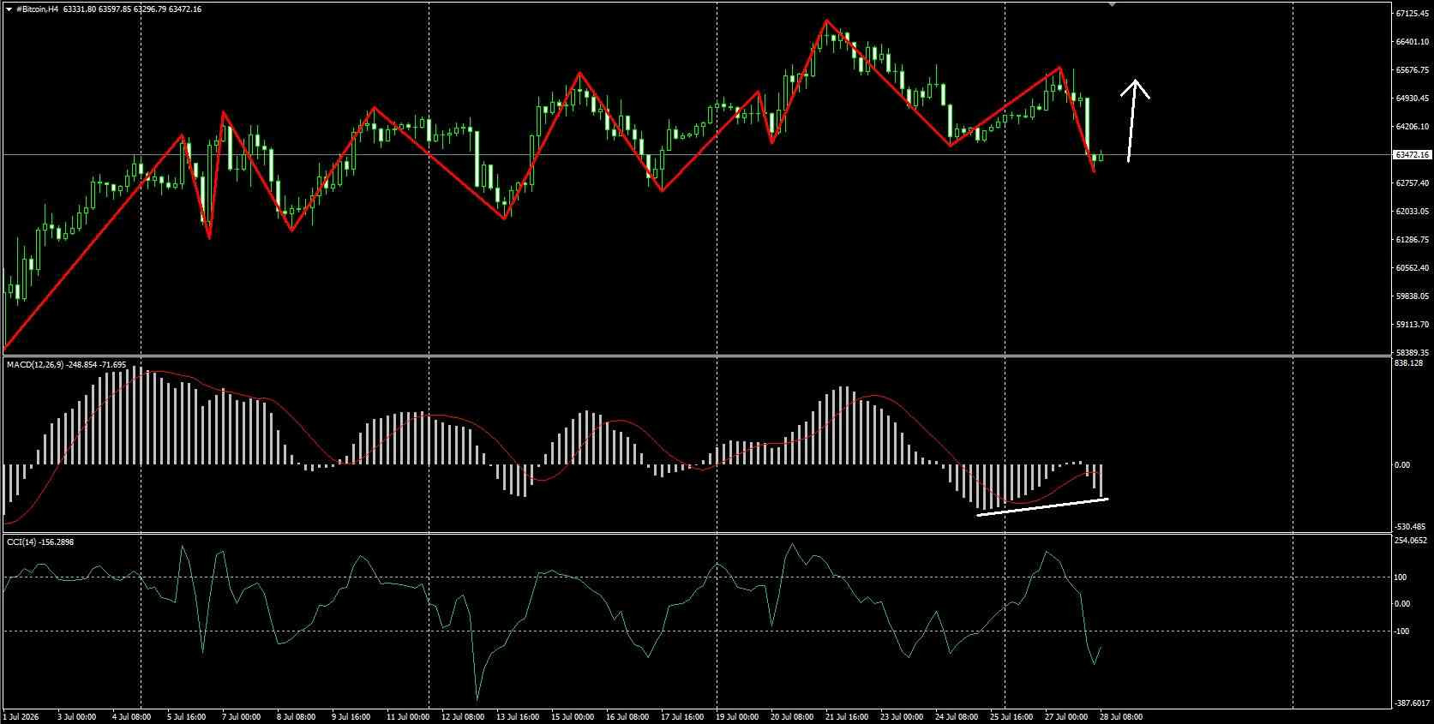Click the 24 Jul 08:00 time label

(957, 717)
